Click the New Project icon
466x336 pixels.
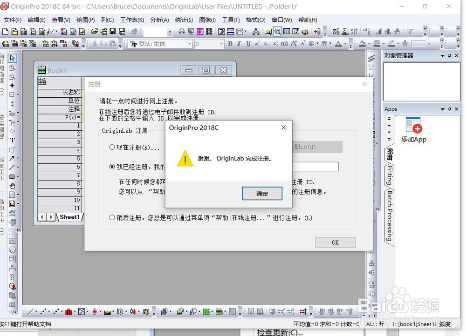5,32
